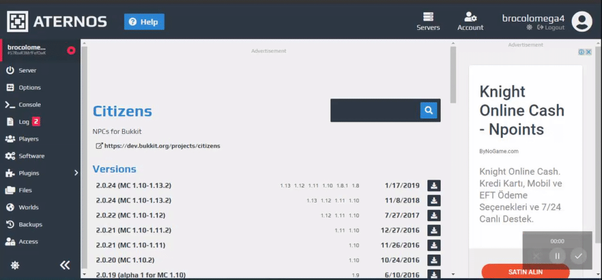Download version 2.0.21 dated 12/27/2016
This screenshot has height=280, width=602.
click(434, 231)
